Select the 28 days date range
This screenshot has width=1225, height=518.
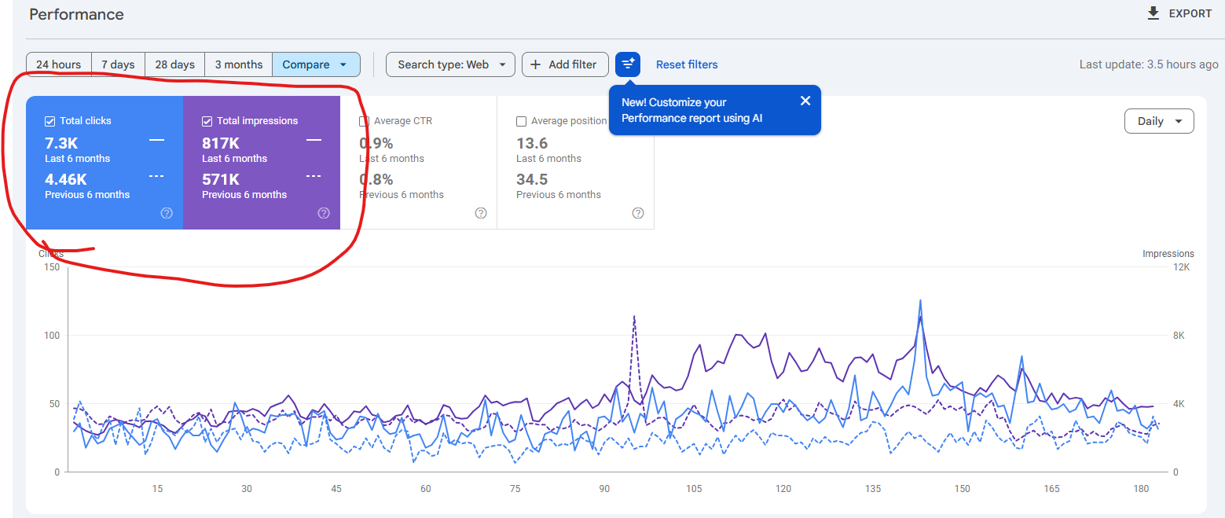point(174,64)
